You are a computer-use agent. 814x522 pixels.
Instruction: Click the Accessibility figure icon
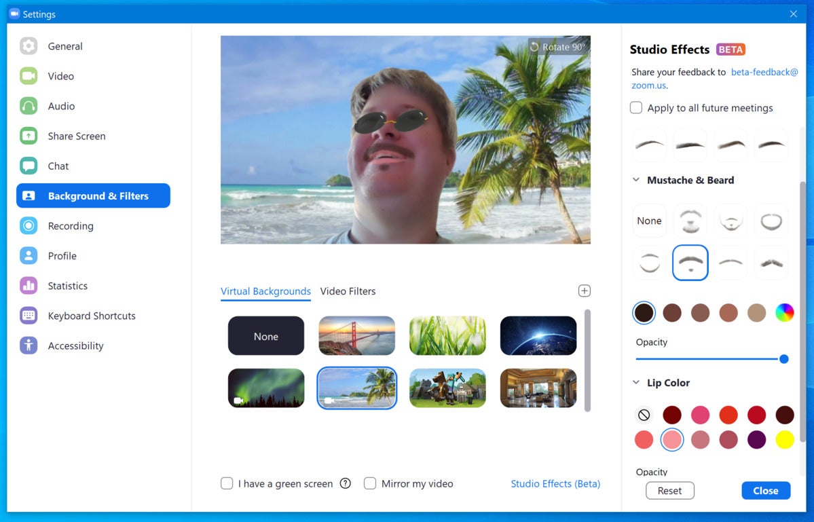(x=29, y=346)
